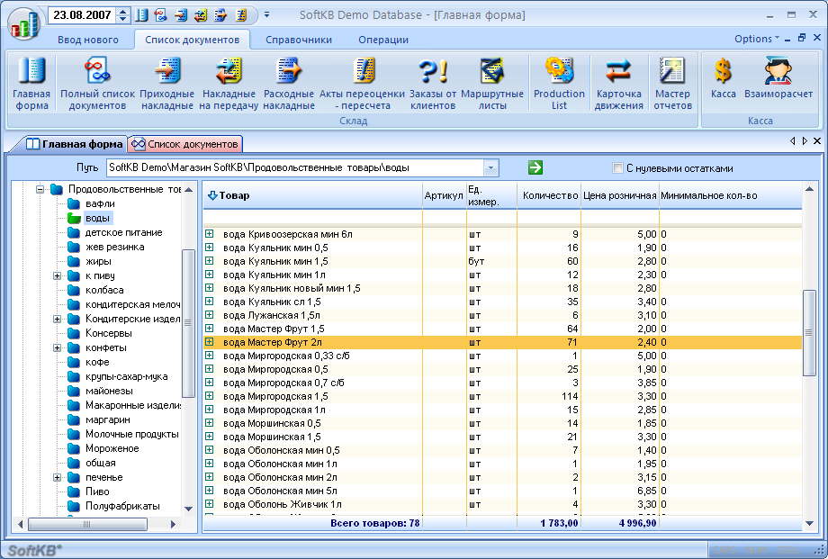The height and width of the screenshot is (559, 828).
Task: Expand the к пиву tree node
Action: [57, 275]
